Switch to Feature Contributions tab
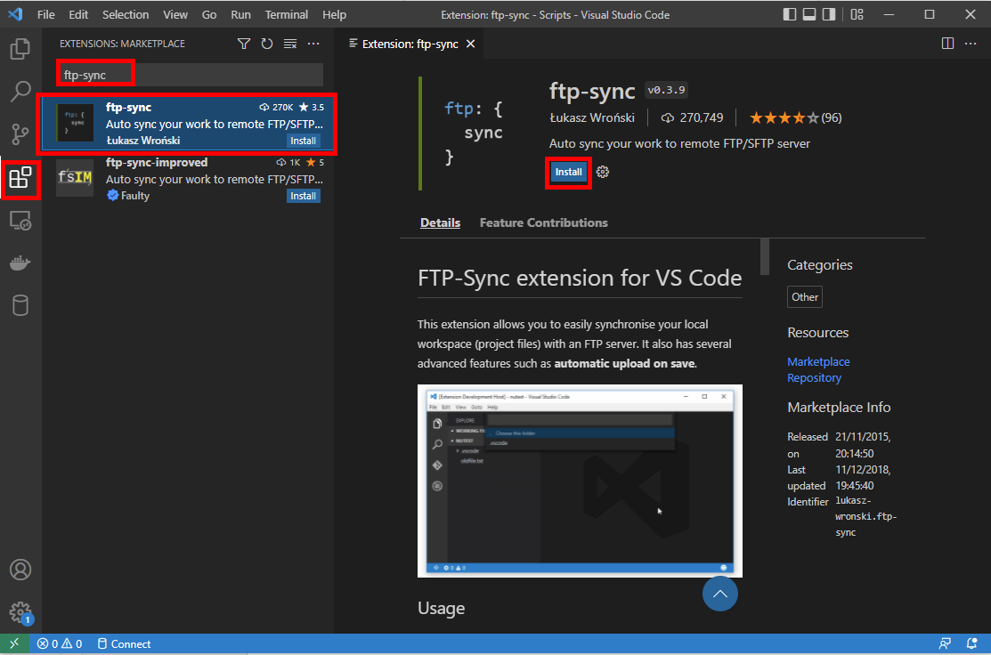991x655 pixels. (x=543, y=222)
